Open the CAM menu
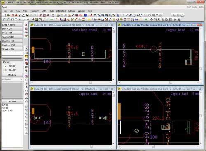The image size is (206, 151). pos(44,11)
